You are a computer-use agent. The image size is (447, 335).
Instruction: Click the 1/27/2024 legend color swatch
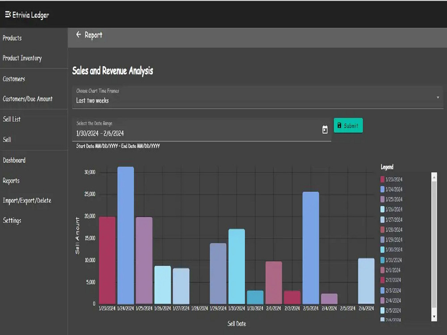pos(382,220)
